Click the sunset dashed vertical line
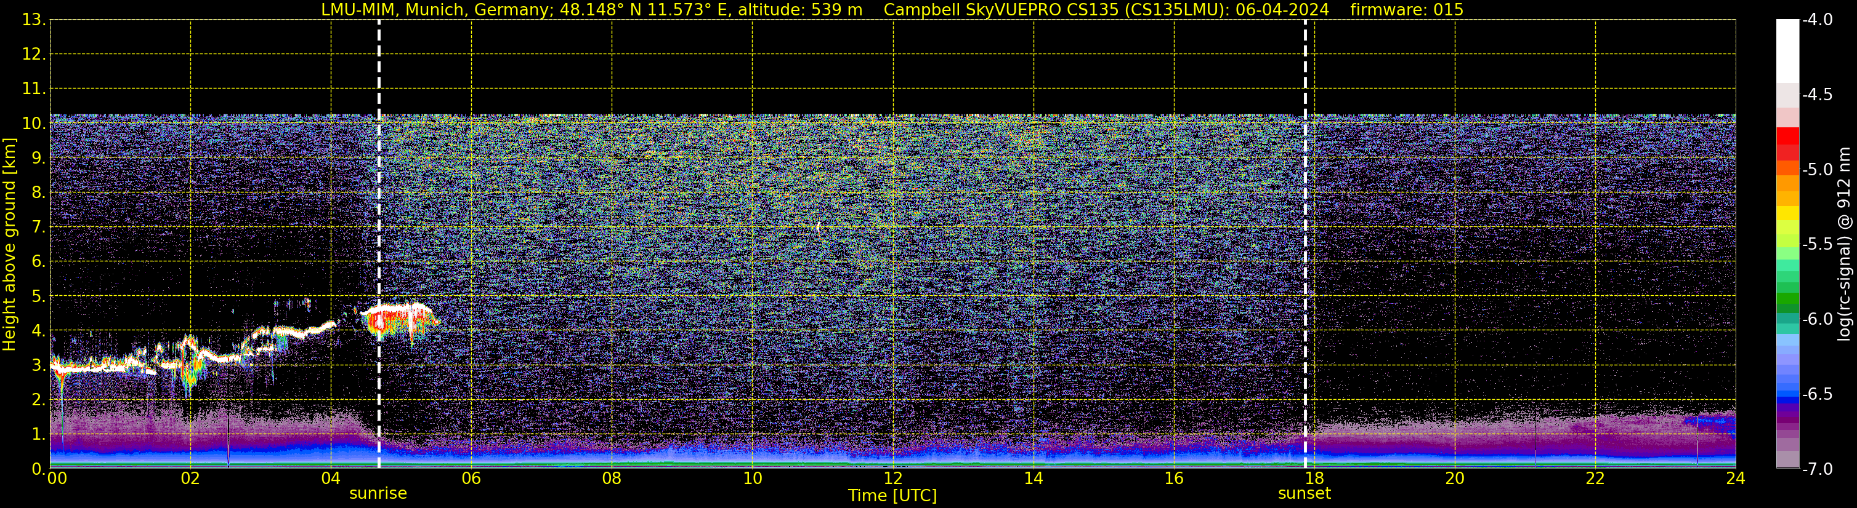1857x508 pixels. pyautogui.click(x=1306, y=244)
